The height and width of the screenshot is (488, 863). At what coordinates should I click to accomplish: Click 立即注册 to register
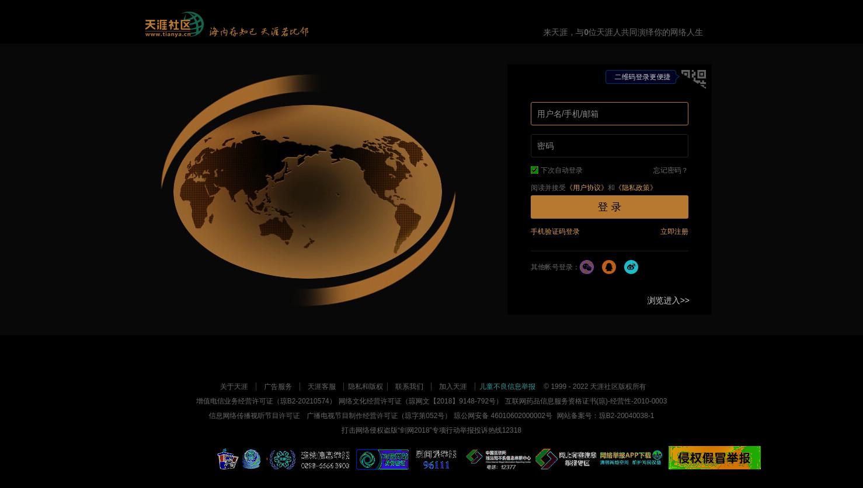point(674,231)
